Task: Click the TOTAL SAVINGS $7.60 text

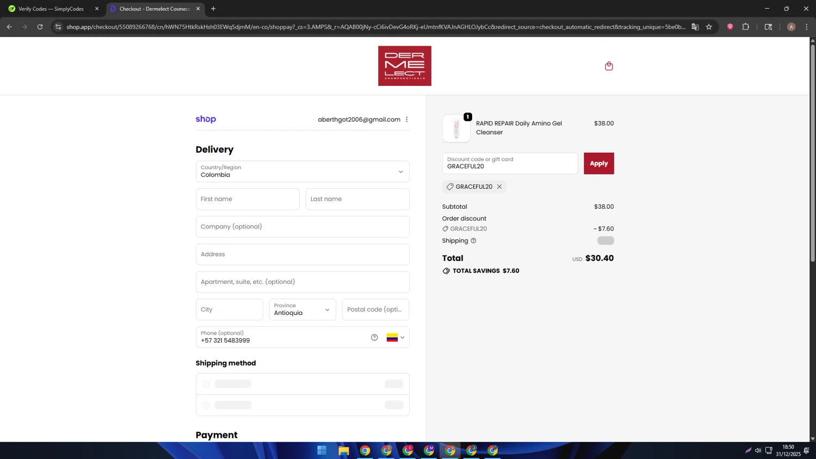Action: coord(486,271)
